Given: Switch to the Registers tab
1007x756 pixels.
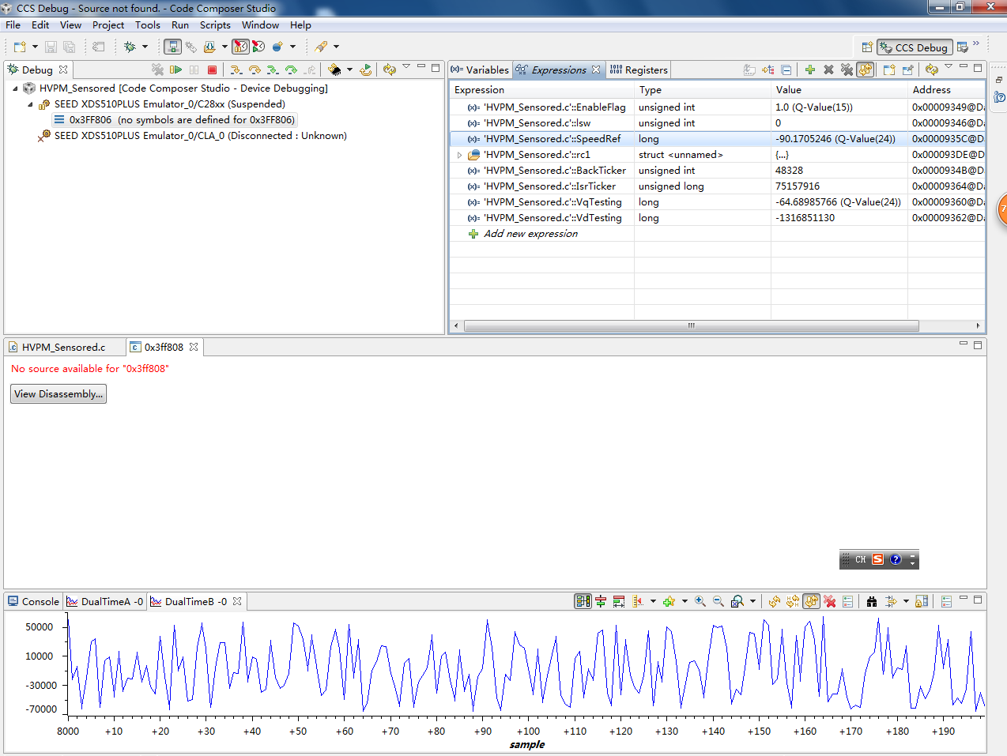Looking at the screenshot, I should tap(639, 70).
